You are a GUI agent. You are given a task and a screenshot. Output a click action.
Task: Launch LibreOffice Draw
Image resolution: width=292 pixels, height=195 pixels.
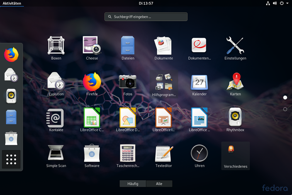128,120
